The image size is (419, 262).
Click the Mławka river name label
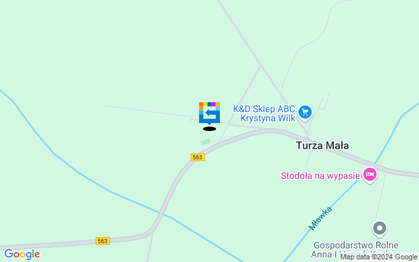pyautogui.click(x=320, y=218)
